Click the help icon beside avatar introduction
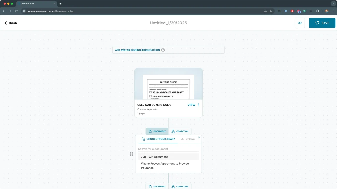The height and width of the screenshot is (189, 337). tap(163, 50)
